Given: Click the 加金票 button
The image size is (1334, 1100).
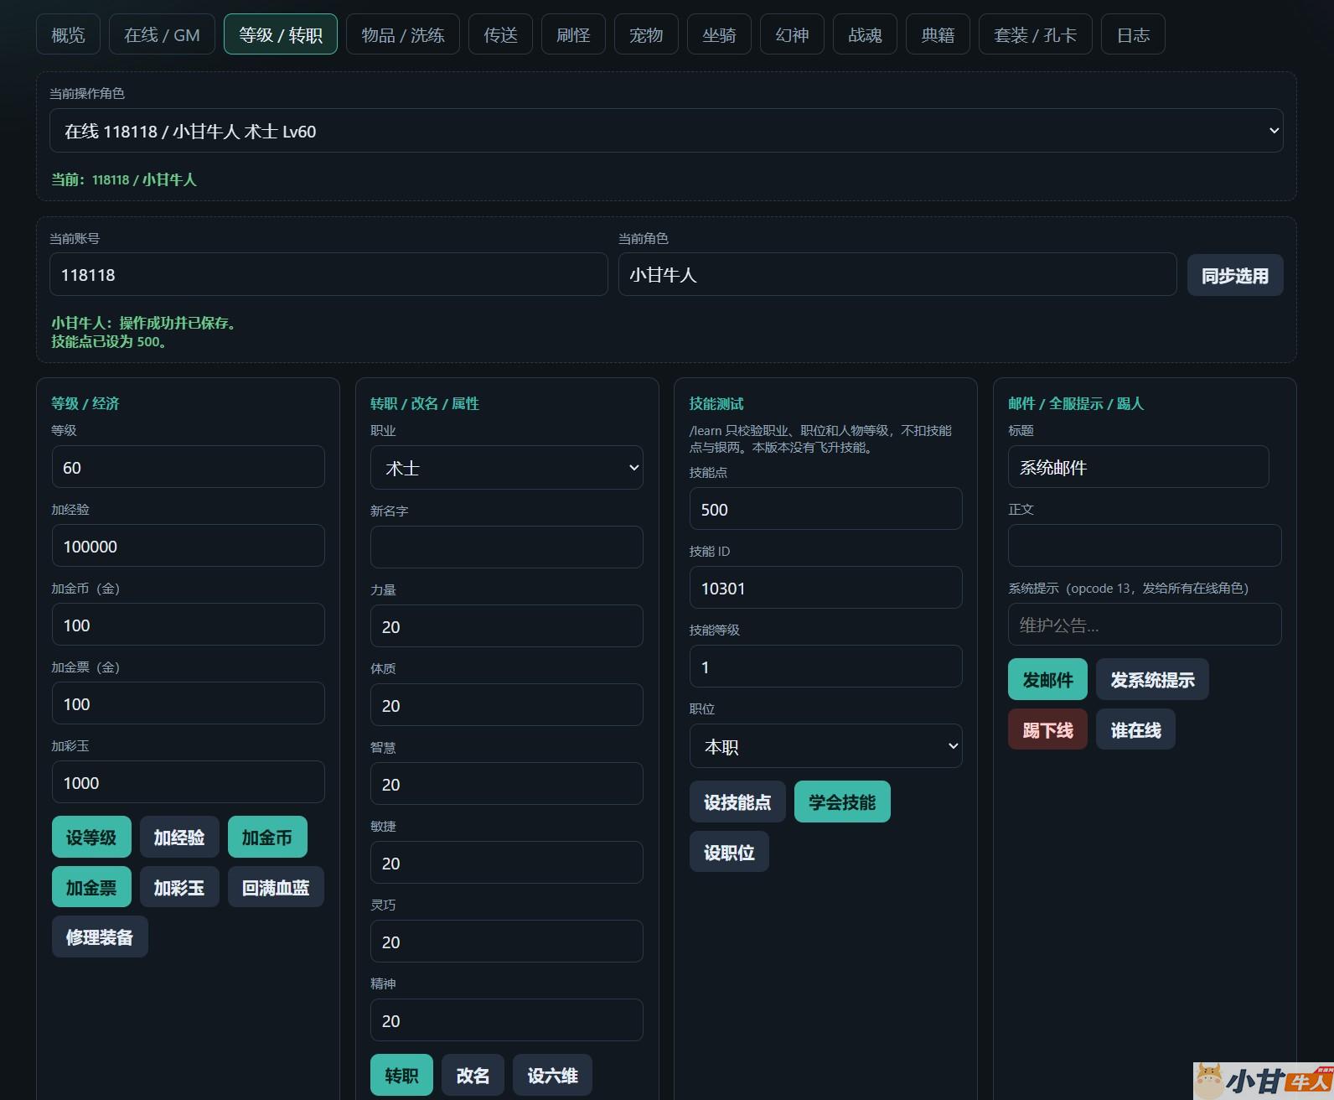Looking at the screenshot, I should pyautogui.click(x=91, y=887).
